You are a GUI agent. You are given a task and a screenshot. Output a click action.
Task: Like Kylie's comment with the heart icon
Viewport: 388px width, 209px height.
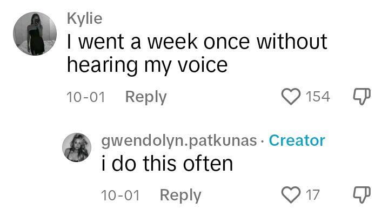click(x=291, y=97)
